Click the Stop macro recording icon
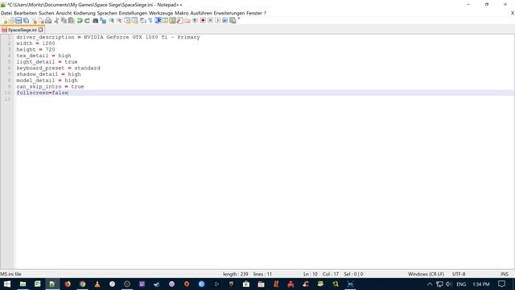 210,21
